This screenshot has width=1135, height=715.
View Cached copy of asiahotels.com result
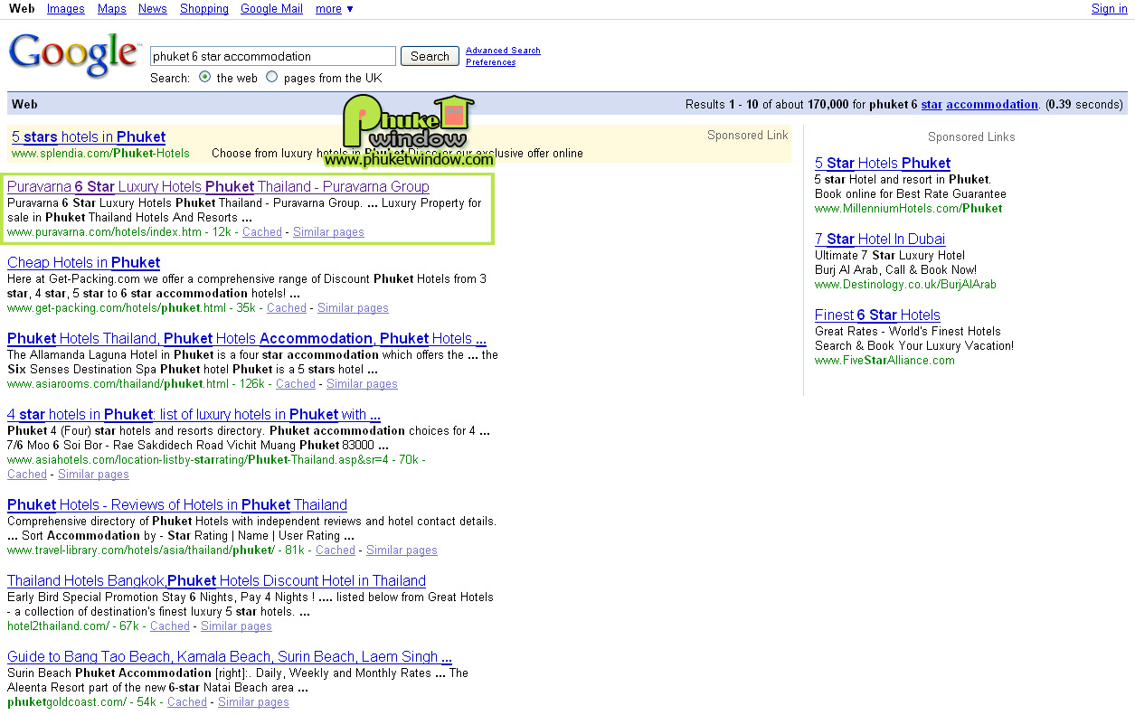(x=27, y=475)
